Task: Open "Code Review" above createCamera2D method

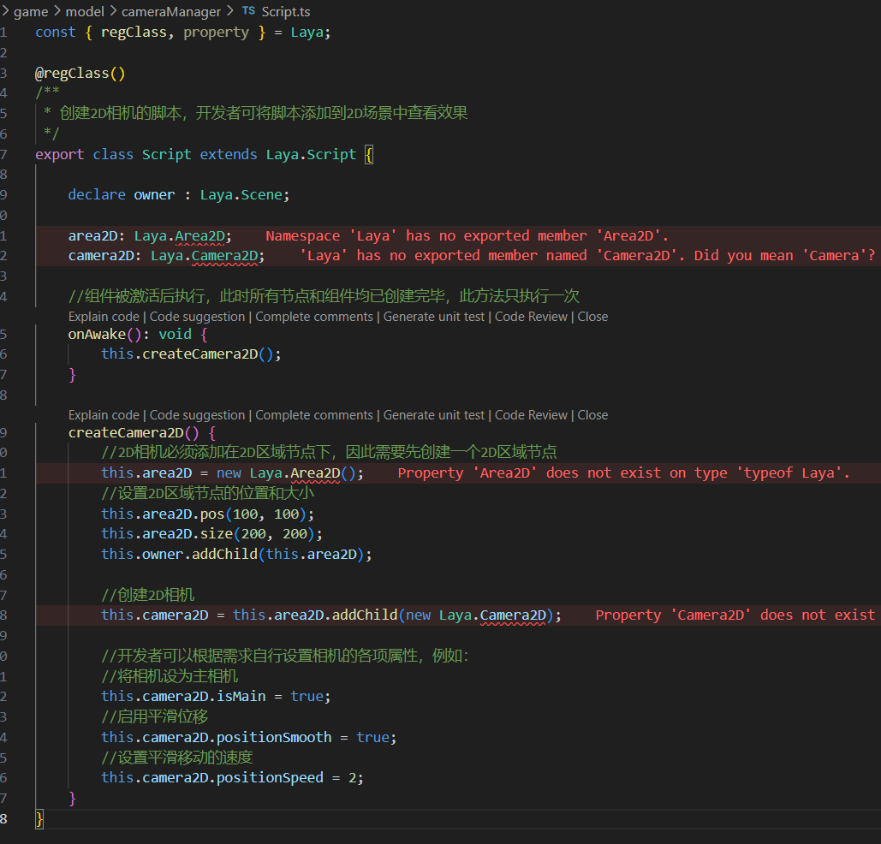Action: (x=531, y=415)
